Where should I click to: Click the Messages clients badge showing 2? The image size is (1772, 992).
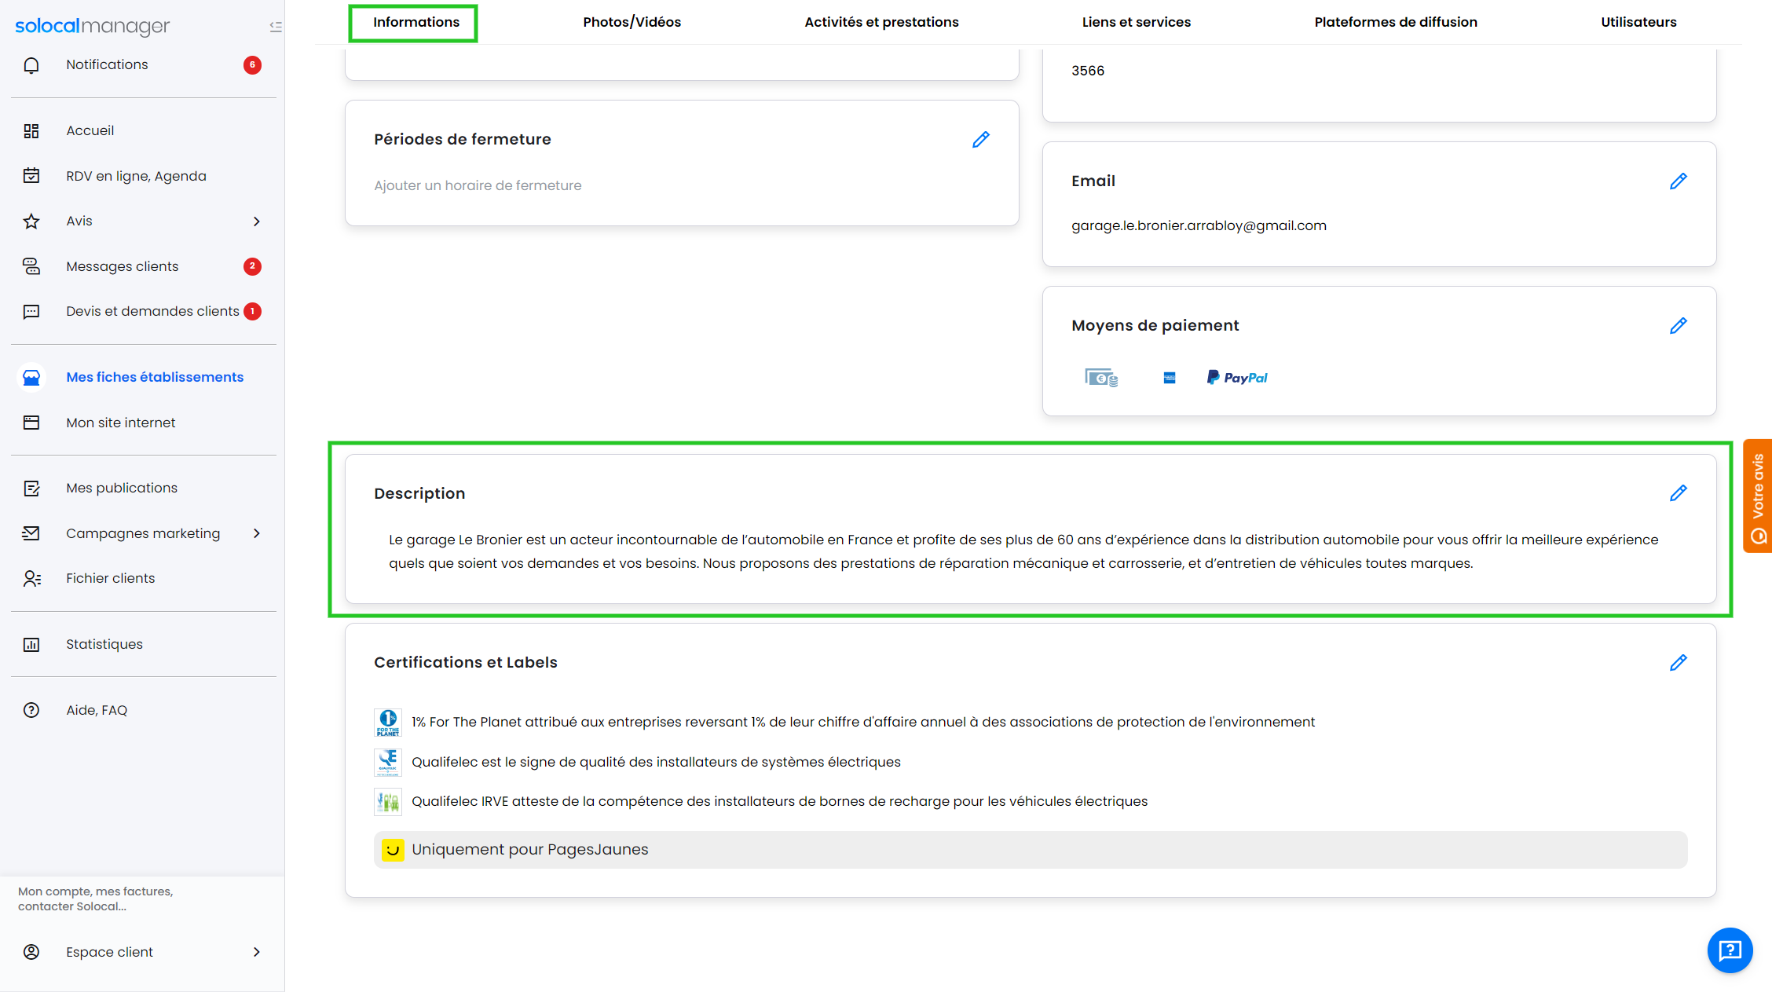click(252, 266)
